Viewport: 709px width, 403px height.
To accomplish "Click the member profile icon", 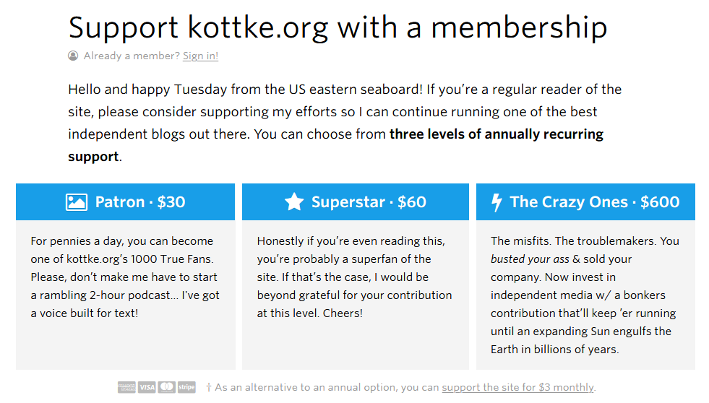I will pos(73,56).
